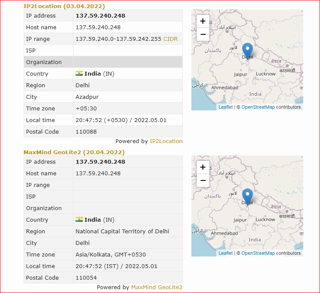Open the IP2Location (03.04.2022) heading link
Screen dimensions: 320x293
pos(64,6)
